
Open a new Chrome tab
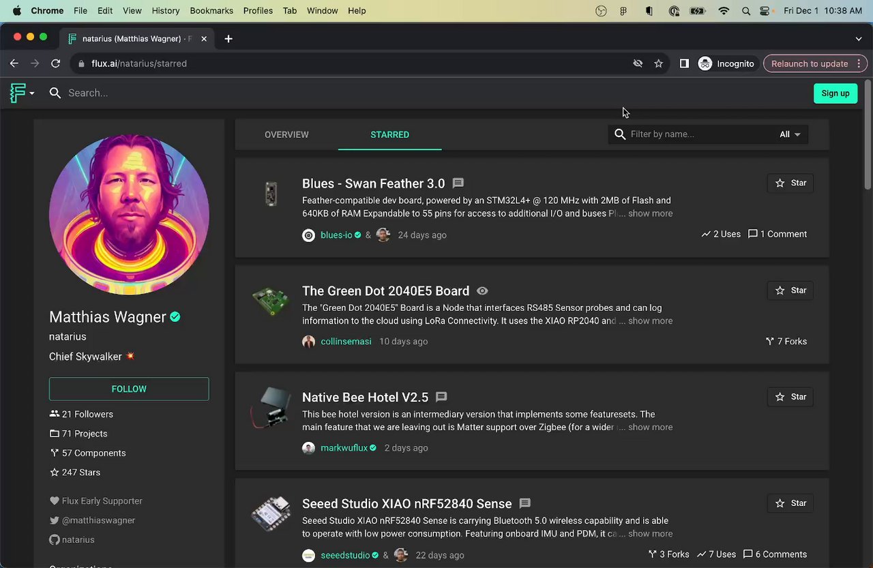pos(228,39)
